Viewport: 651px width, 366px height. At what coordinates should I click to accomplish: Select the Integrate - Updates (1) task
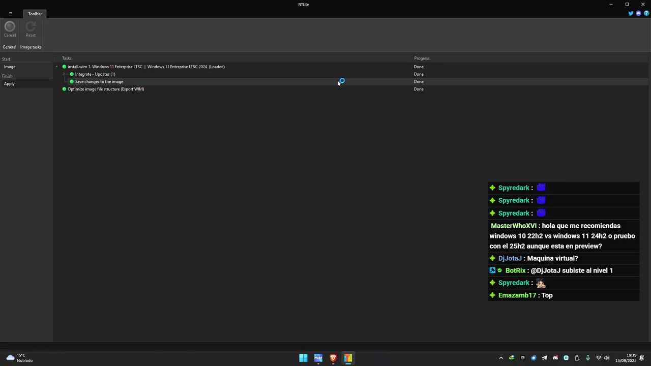click(x=95, y=74)
